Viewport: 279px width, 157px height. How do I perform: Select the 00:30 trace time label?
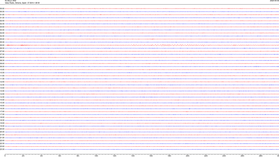click(x=2, y=12)
